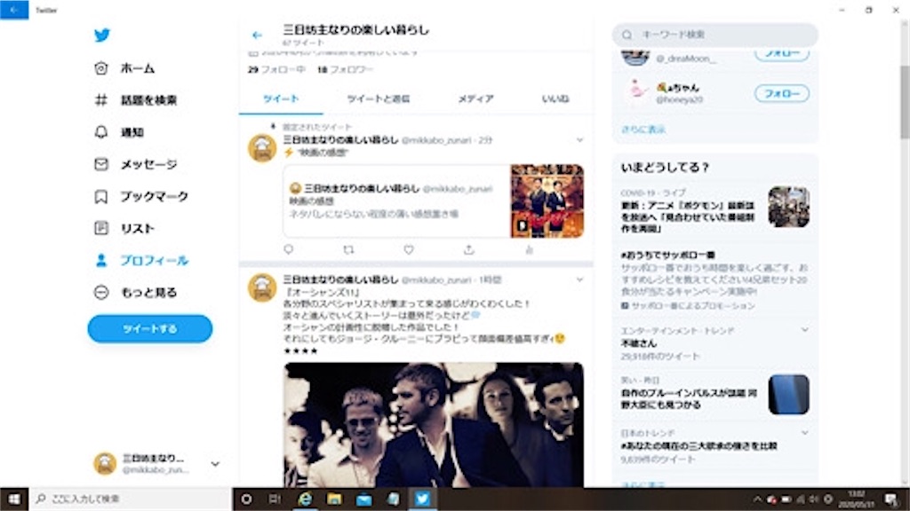Switch to ツイート tab

281,99
